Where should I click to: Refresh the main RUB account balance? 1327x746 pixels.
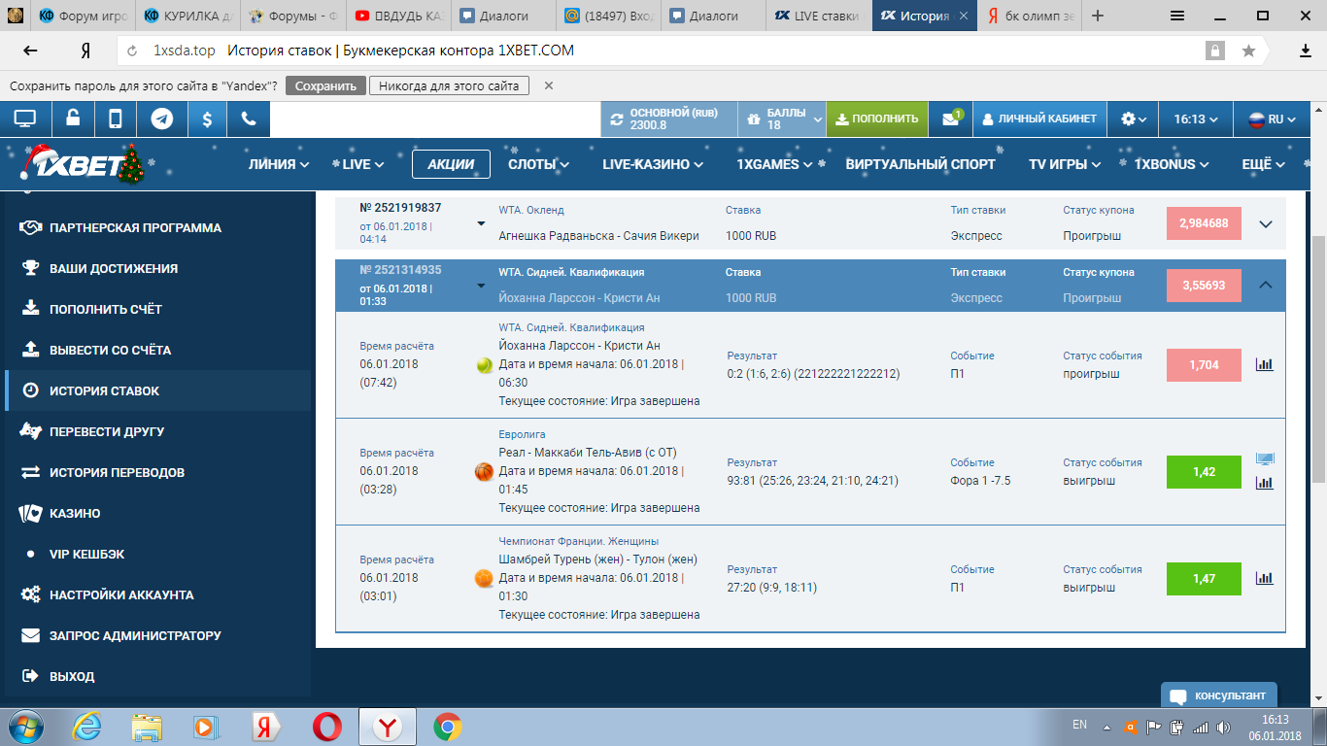616,119
